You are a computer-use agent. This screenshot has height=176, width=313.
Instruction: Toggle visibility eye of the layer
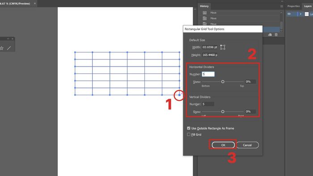[289, 14]
